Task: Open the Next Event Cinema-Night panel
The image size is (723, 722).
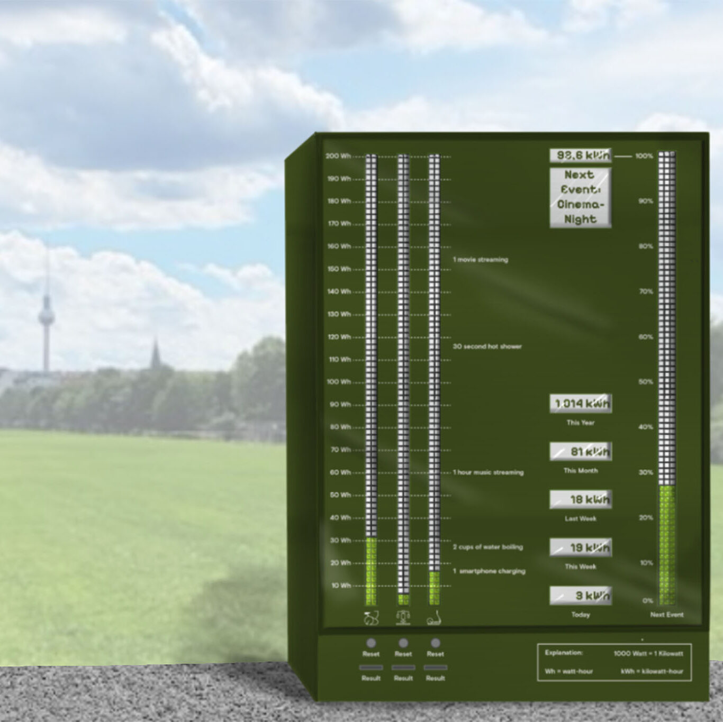Action: (x=580, y=197)
